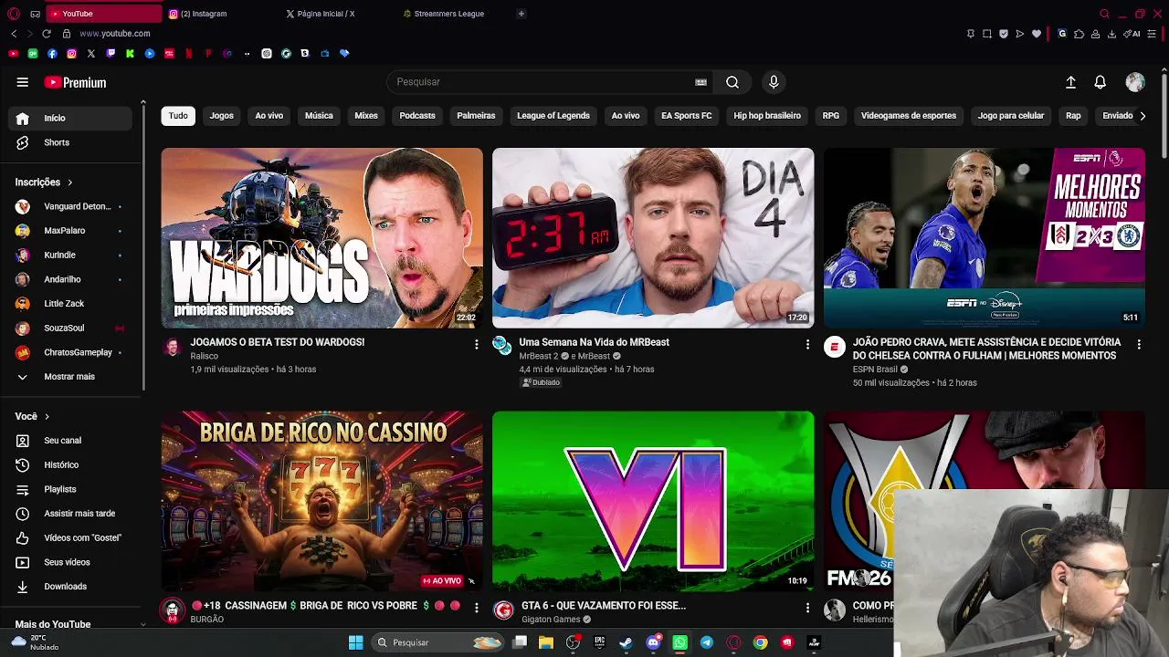
Task: Launch Epic Games from the taskbar
Action: click(599, 642)
